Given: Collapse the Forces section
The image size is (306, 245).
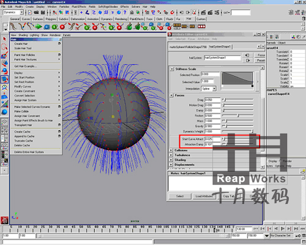Looking at the screenshot, I should 171,96.
